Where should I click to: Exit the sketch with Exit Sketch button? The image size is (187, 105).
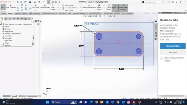coord(3,6)
